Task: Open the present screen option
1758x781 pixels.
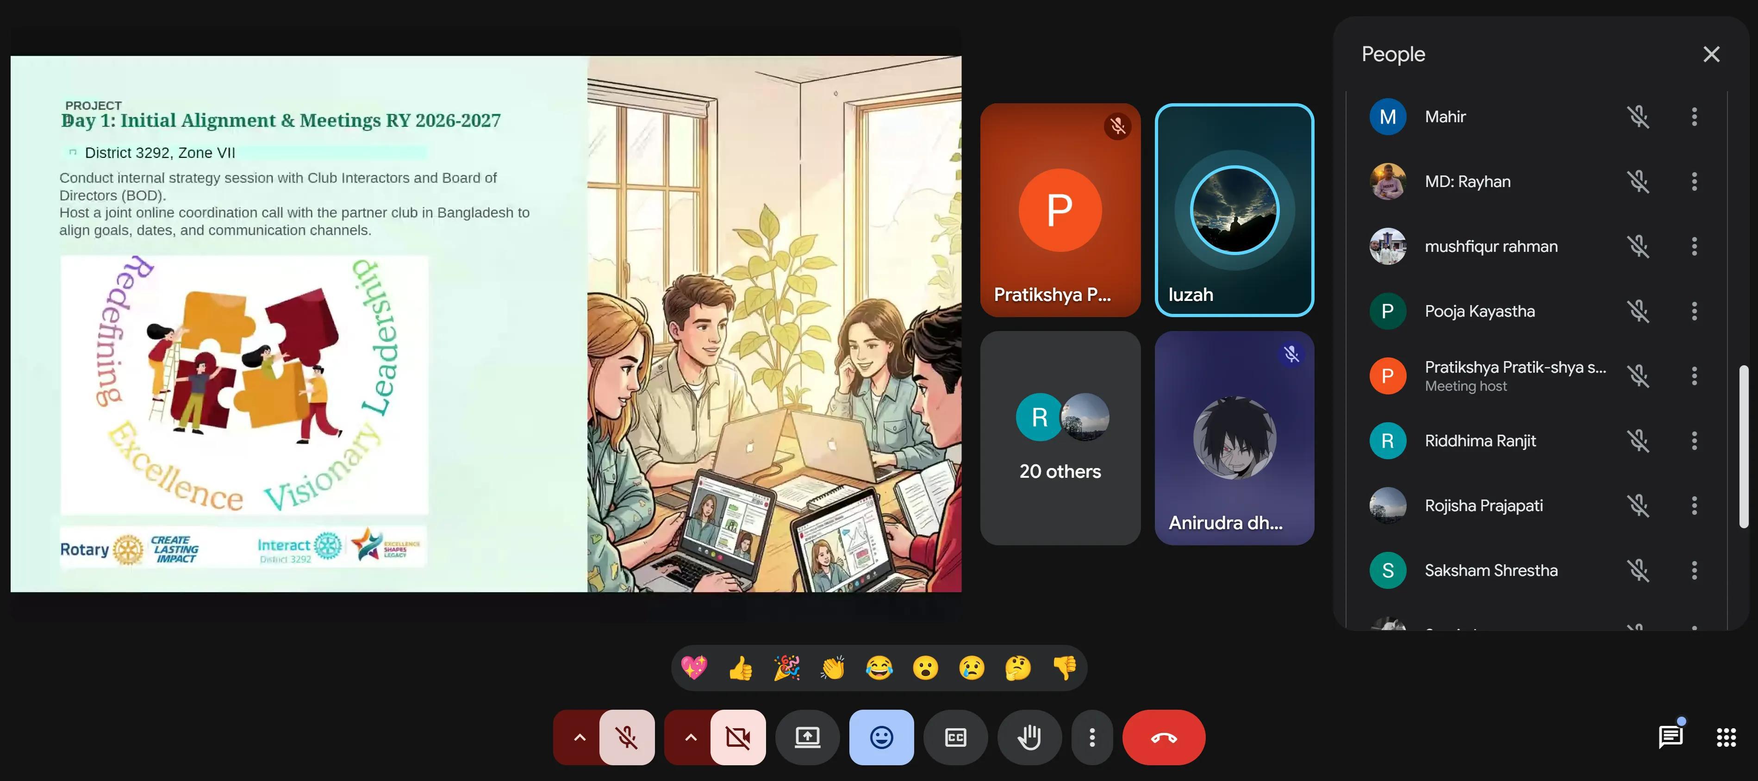Action: pos(807,737)
